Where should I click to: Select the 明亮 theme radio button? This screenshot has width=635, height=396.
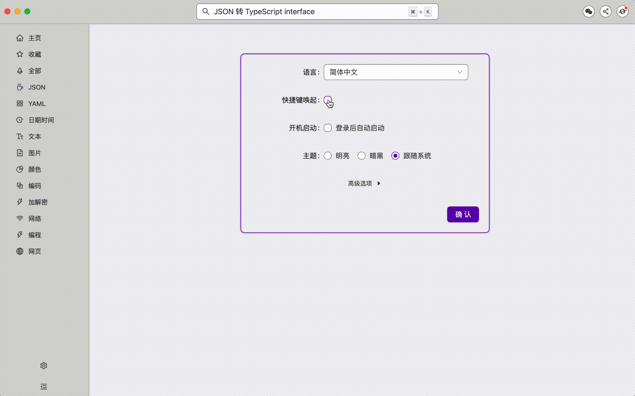pos(328,156)
